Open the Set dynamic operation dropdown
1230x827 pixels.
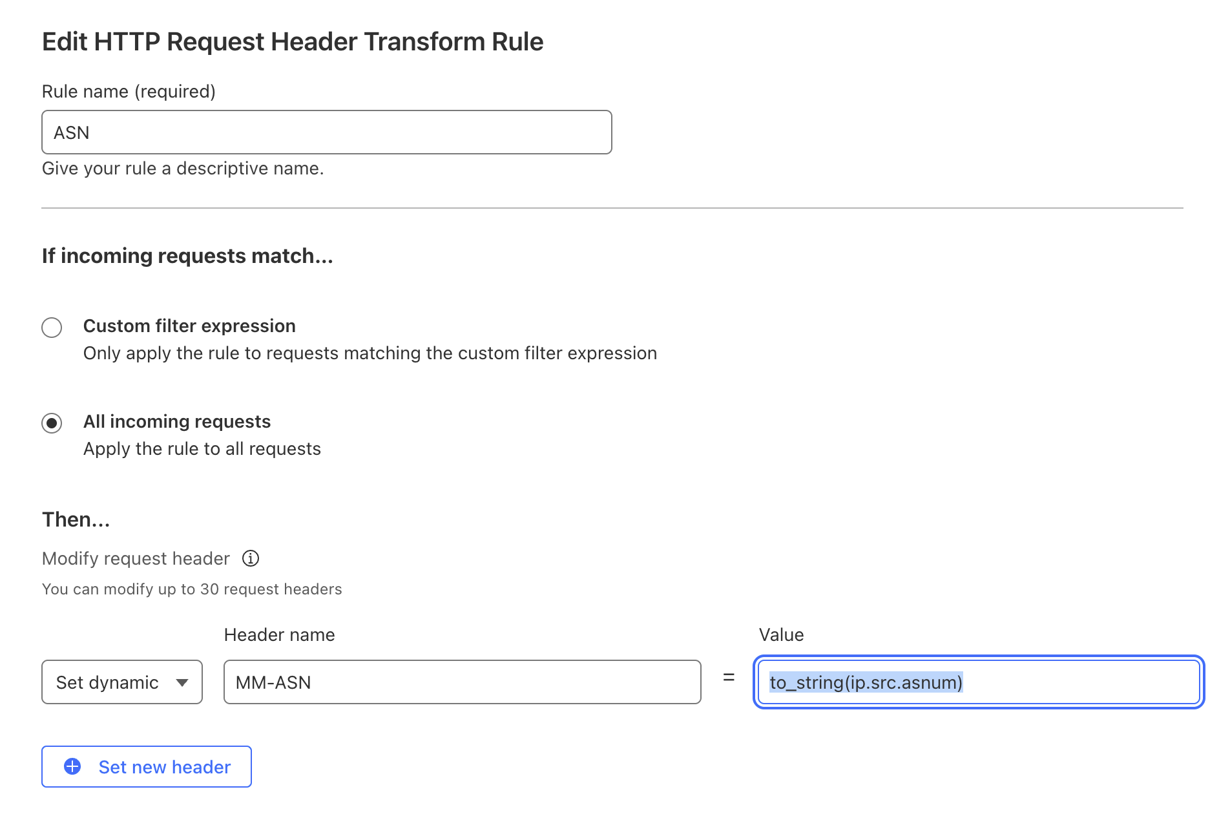coord(122,682)
